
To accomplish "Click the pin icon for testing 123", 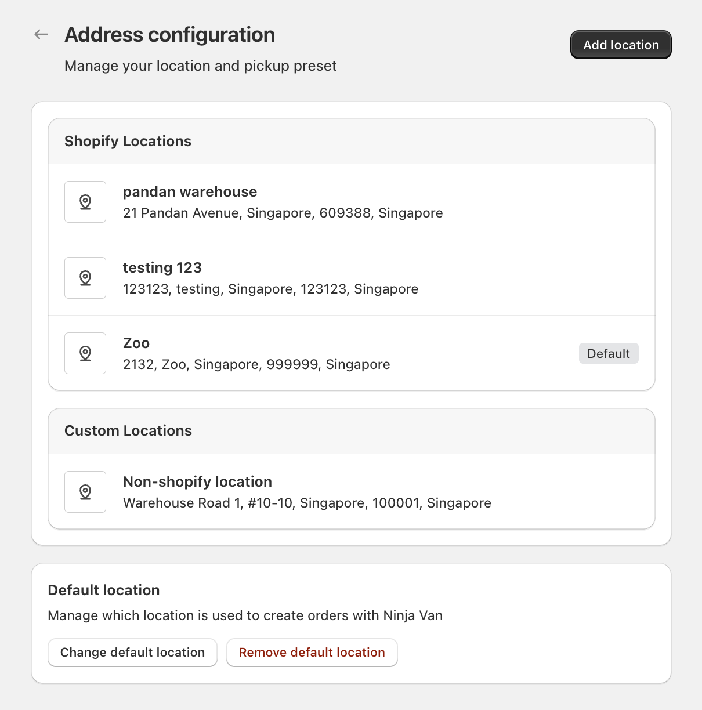I will [85, 278].
